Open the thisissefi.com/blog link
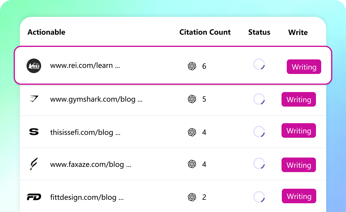This screenshot has width=346, height=212. coord(85,132)
